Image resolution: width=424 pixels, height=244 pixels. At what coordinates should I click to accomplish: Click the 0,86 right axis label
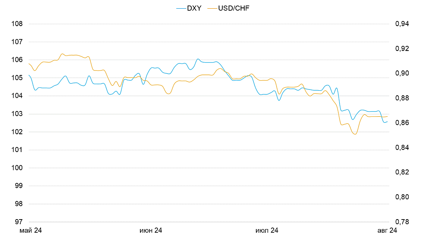(402, 123)
